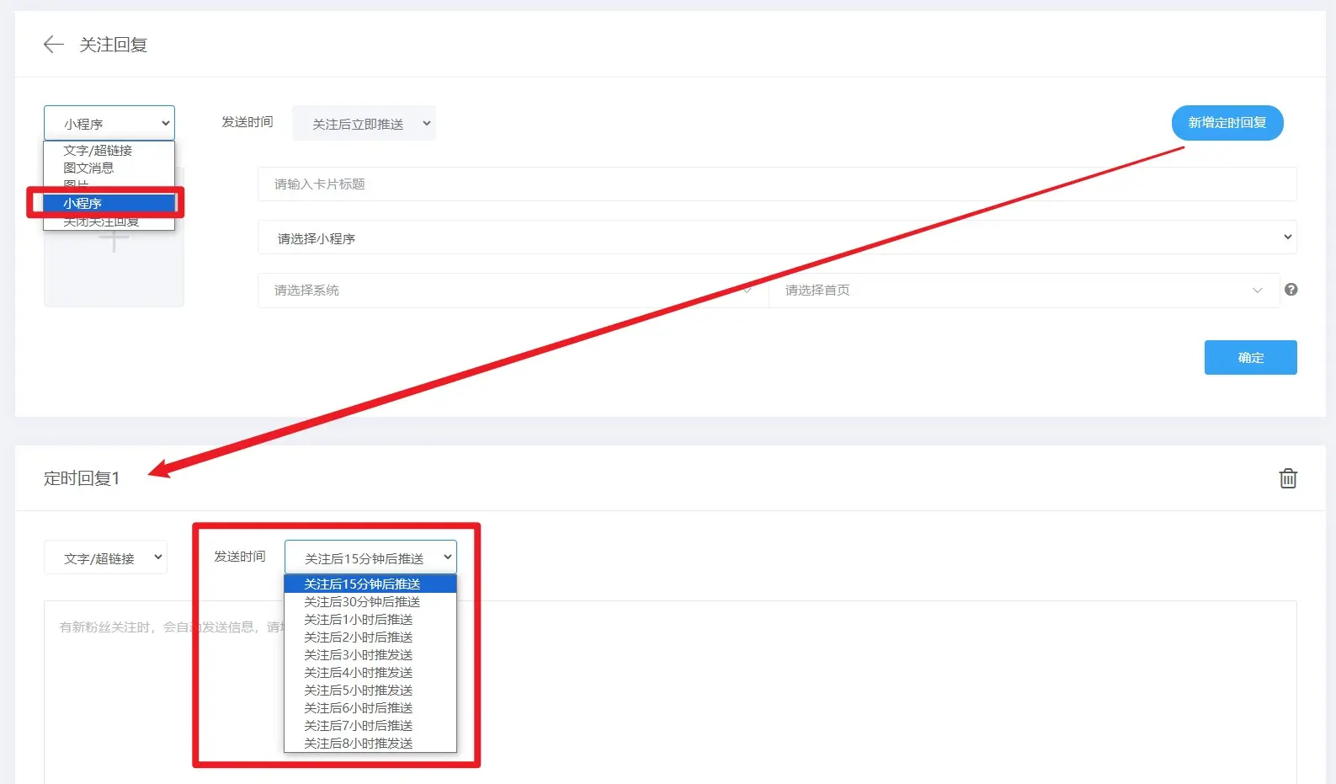1336x784 pixels.
Task: Open the 文字/超链接 type dropdown in 定时回复1
Action: 105,558
